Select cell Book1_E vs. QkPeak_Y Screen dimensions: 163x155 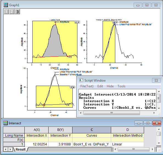pyautogui.click(x=92, y=144)
